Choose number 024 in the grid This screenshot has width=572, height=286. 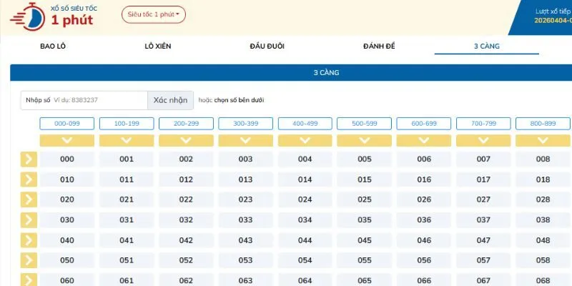click(x=305, y=199)
